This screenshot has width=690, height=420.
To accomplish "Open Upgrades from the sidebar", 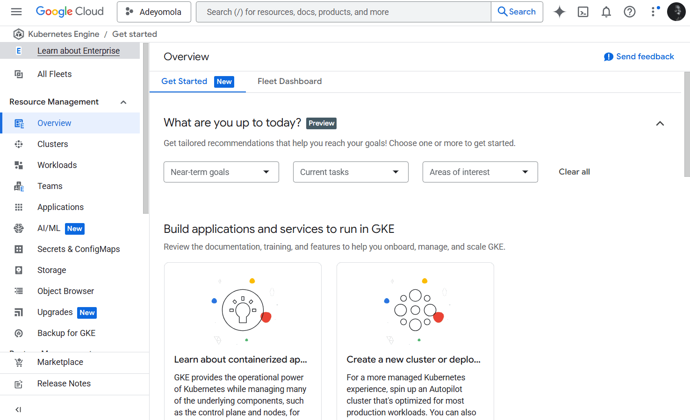I will click(x=70, y=312).
